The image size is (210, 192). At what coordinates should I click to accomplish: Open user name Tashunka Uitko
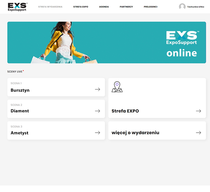tap(196, 7)
